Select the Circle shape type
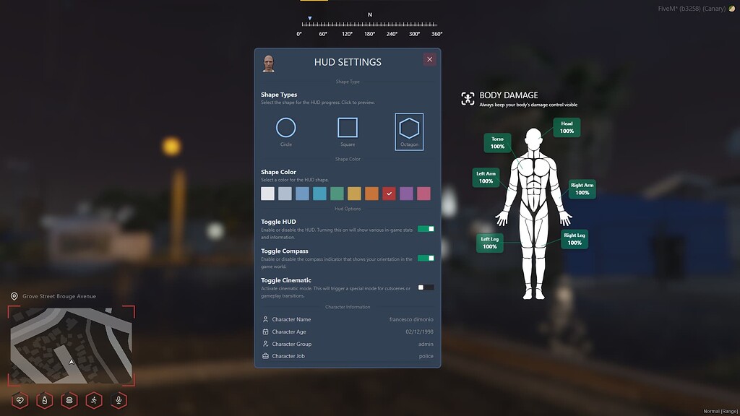 (x=285, y=129)
